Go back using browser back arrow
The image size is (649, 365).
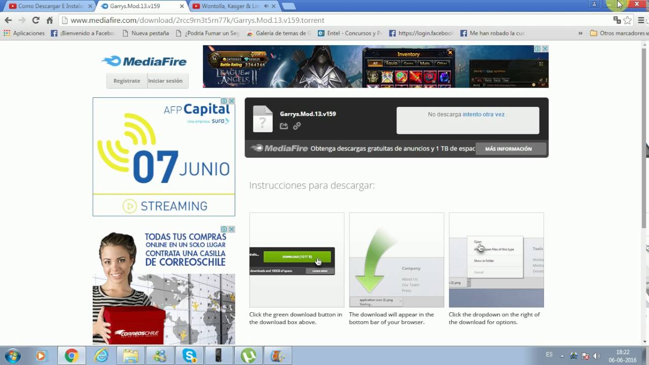pos(8,20)
